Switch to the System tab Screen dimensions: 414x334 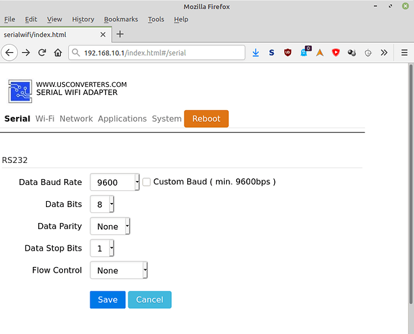coord(167,119)
